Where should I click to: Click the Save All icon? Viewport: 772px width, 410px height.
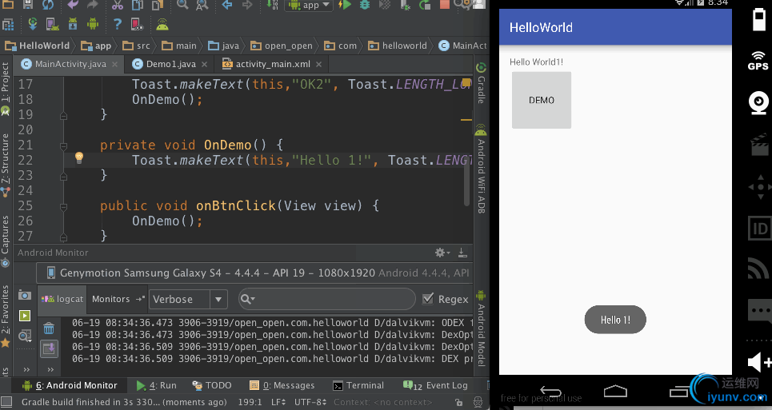point(28,5)
